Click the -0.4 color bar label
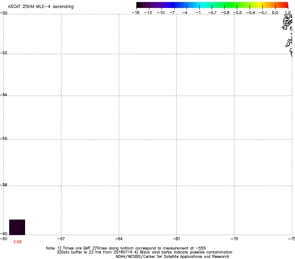295x259 pixels. 251,13
